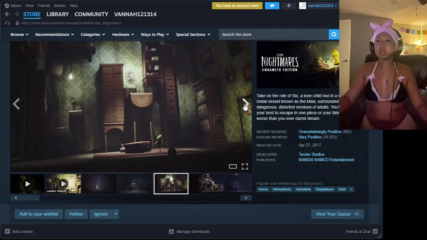Click the Ignore button
Image resolution: width=427 pixels, height=240 pixels.
click(101, 214)
